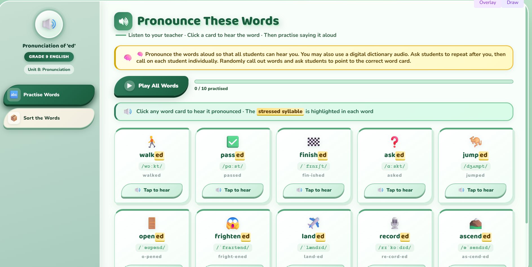This screenshot has width=532, height=267.
Task: Click the mountain icon on ascended card
Action: [x=475, y=224]
